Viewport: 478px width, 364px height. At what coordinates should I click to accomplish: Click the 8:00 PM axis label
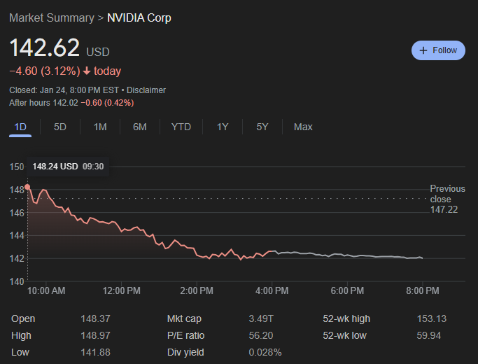pos(423,290)
